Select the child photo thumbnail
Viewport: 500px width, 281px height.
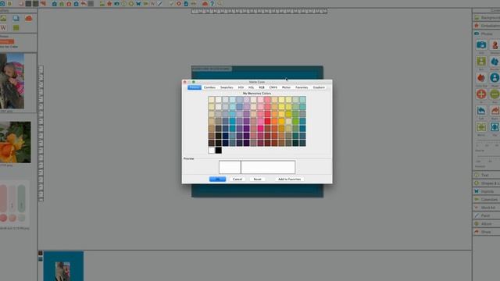(x=12, y=81)
